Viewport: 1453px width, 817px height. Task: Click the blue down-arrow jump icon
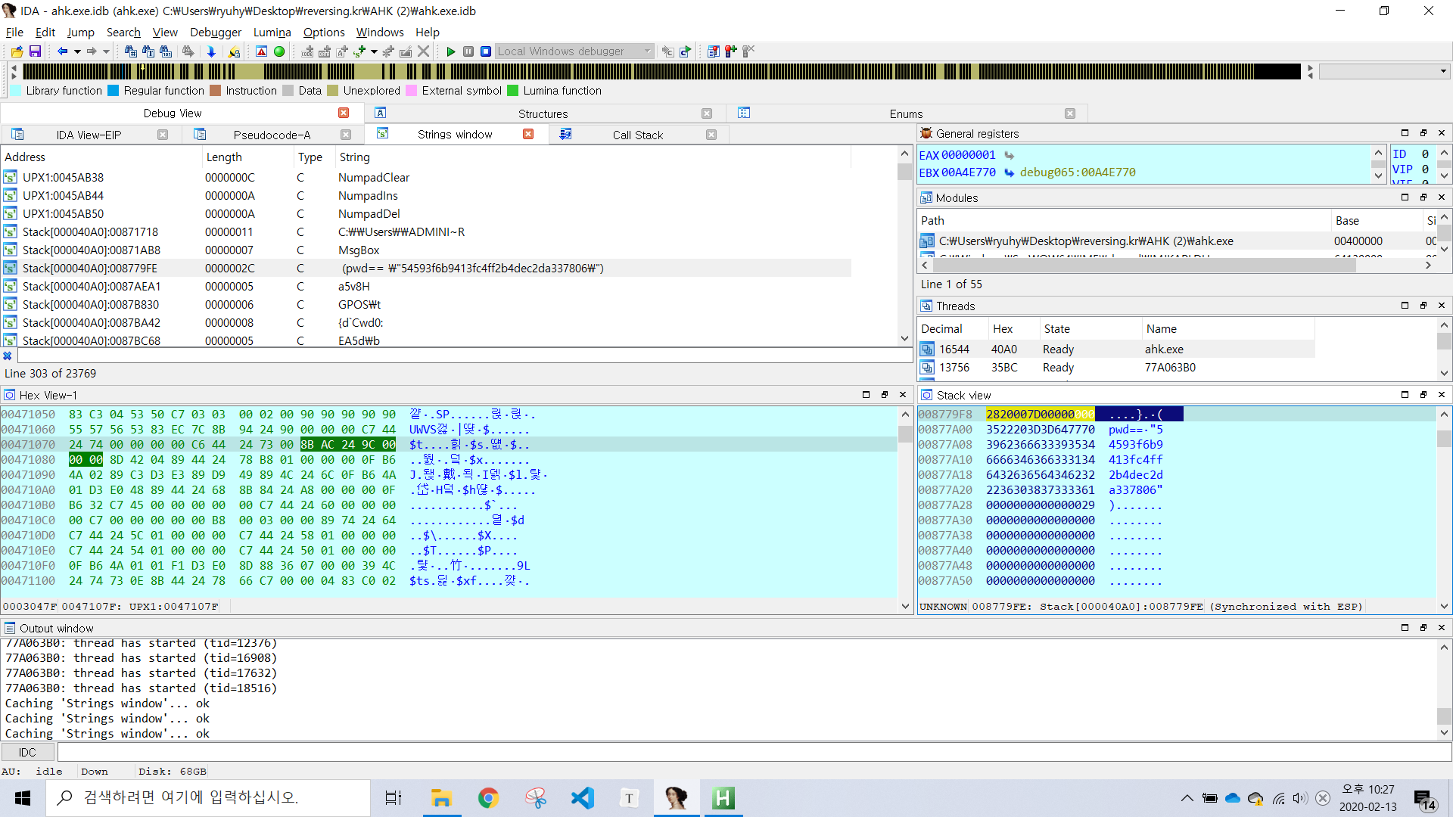(x=211, y=51)
